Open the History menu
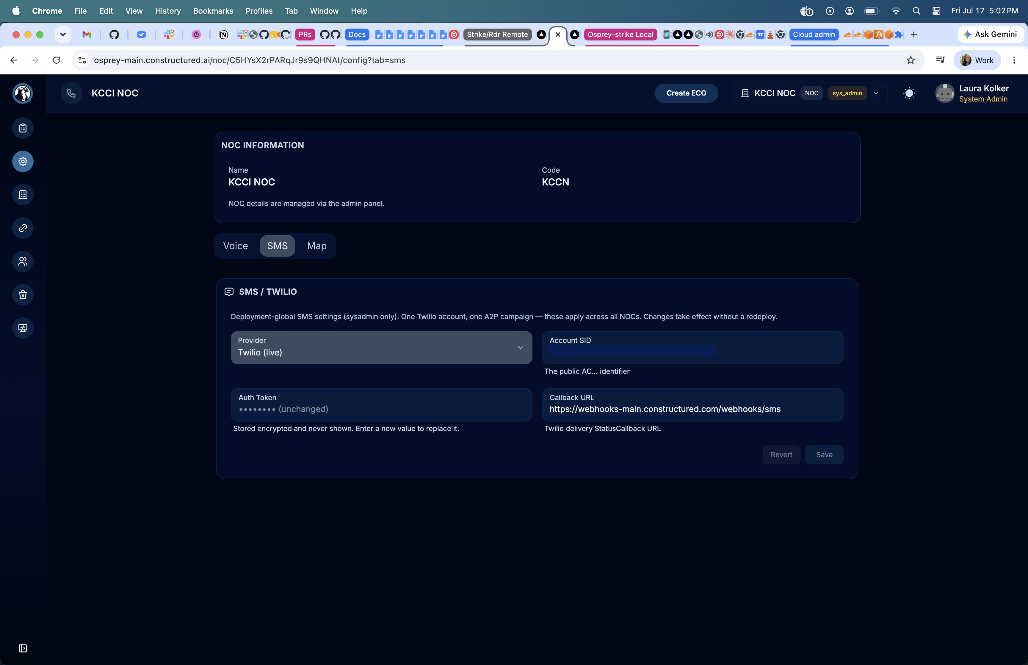This screenshot has height=665, width=1028. click(x=168, y=11)
